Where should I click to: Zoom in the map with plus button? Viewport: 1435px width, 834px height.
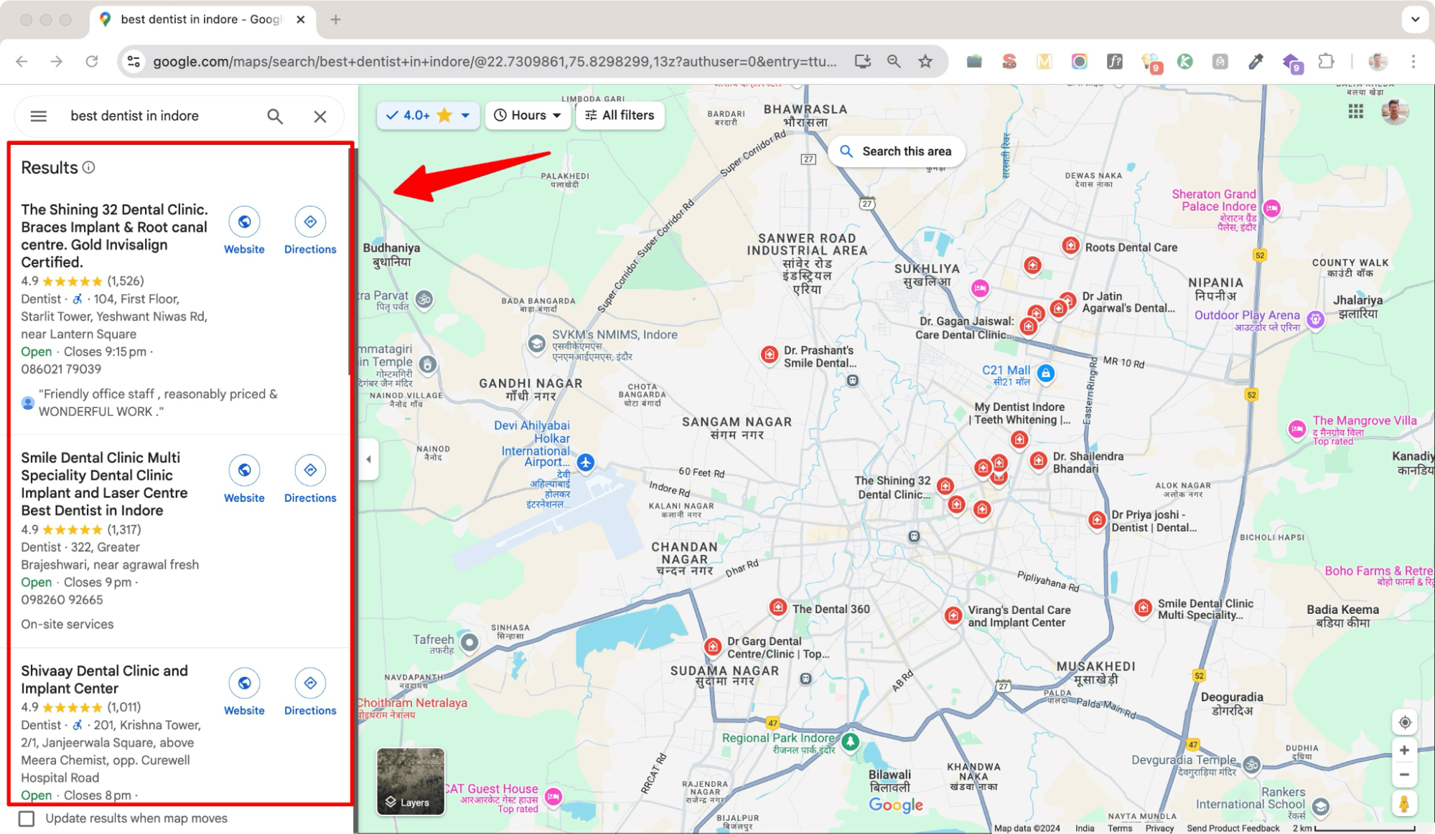(1405, 750)
